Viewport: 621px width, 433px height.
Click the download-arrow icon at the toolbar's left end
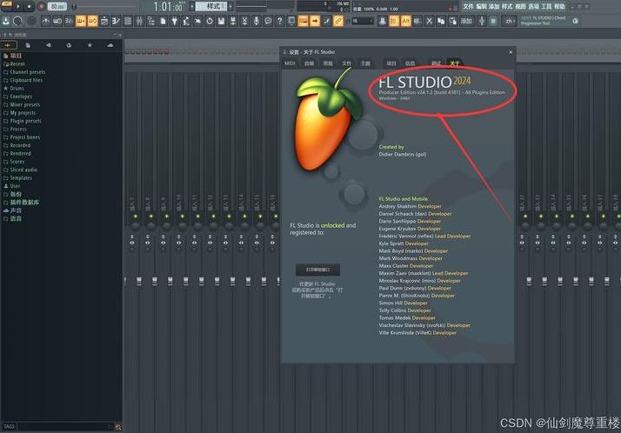pyautogui.click(x=6, y=21)
